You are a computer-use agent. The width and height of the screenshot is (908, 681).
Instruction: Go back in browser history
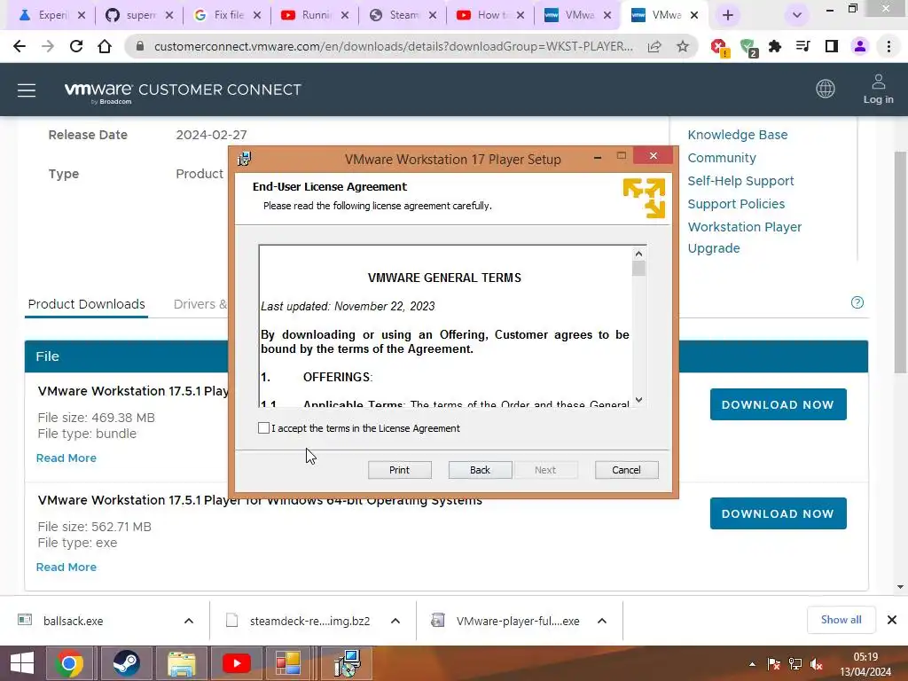pyautogui.click(x=20, y=46)
